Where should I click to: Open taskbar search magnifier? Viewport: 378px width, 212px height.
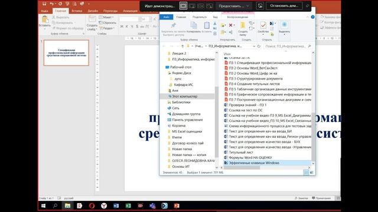[55, 206]
